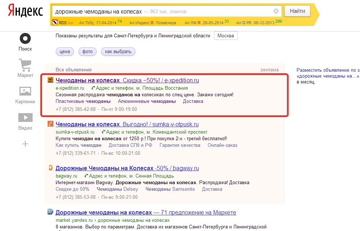The height and width of the screenshot is (231, 360).
Task: Open the e-xpedition.ru ad title link
Action: tap(127, 80)
